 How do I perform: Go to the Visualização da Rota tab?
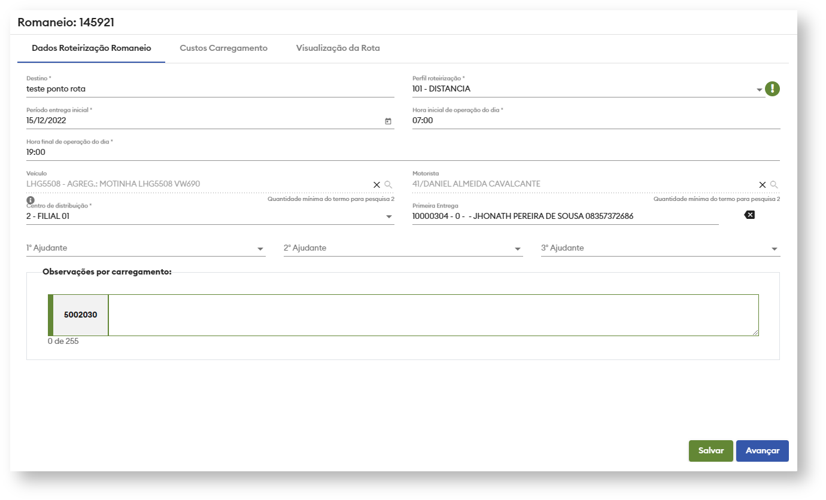tap(338, 48)
